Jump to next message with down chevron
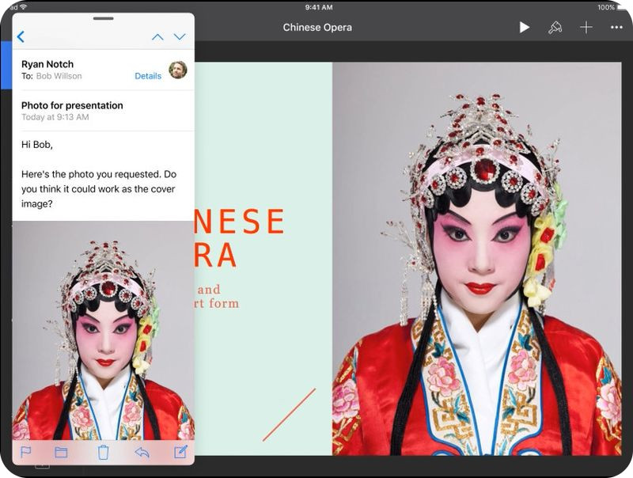Viewport: 633px width, 478px height. [x=180, y=36]
